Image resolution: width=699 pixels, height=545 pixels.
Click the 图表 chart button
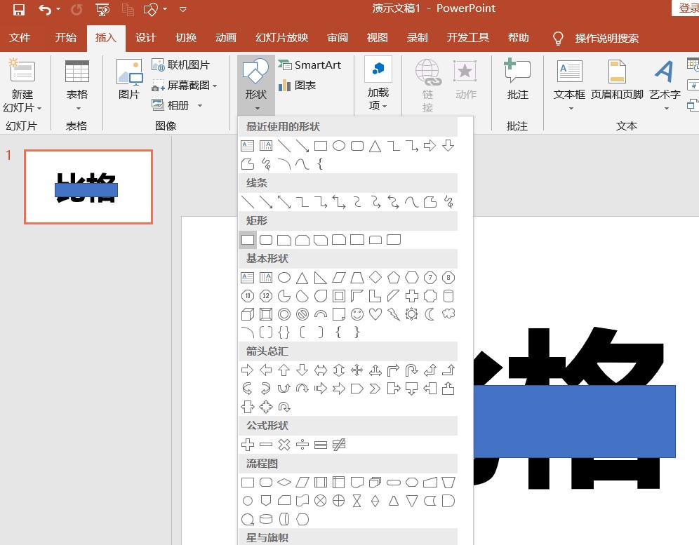coord(297,85)
